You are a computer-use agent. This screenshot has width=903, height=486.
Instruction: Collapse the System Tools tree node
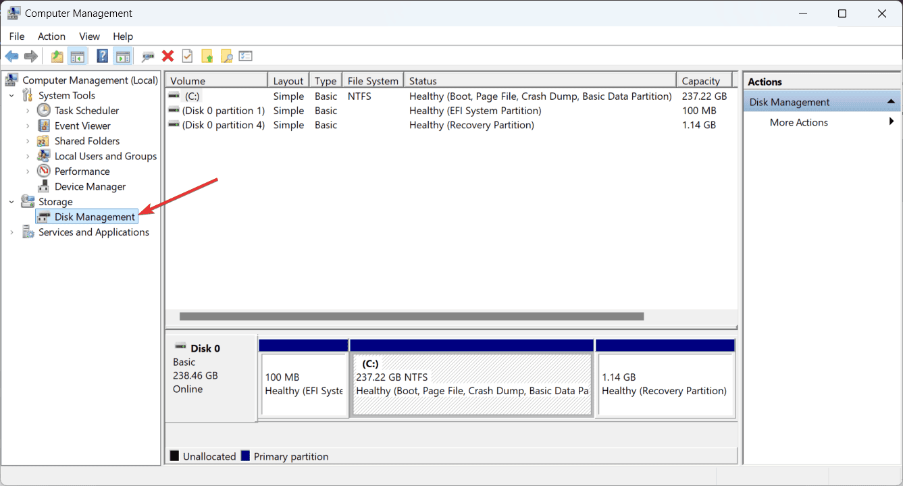pyautogui.click(x=11, y=95)
